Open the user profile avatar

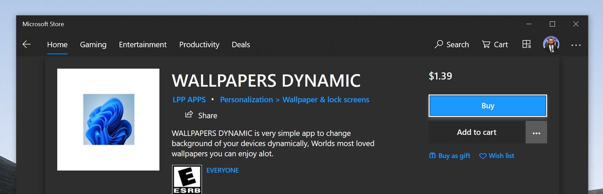coord(551,44)
